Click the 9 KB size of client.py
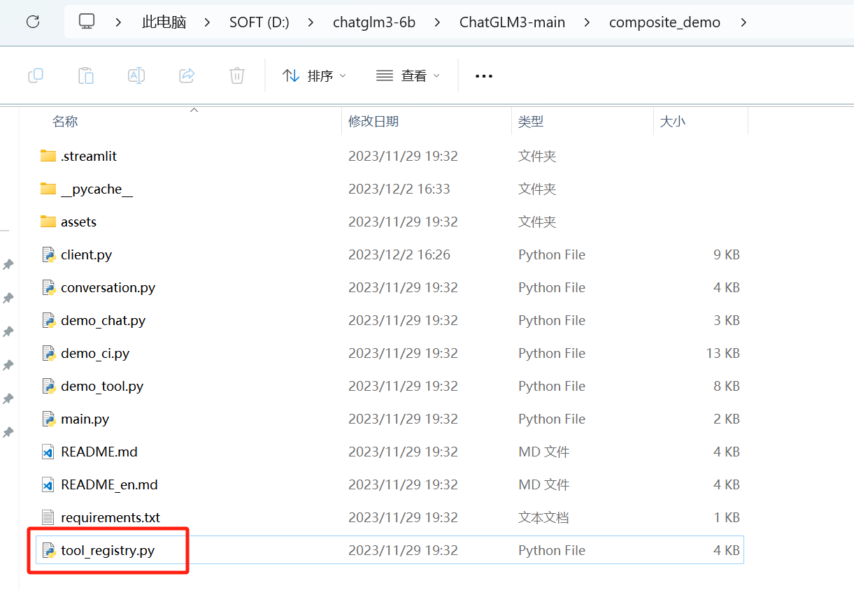This screenshot has width=854, height=590. (x=726, y=254)
